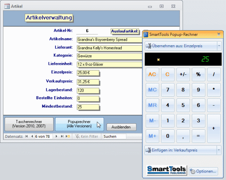226x180 pixels.
Task: Toggle sign with the +/- key
Action: pyautogui.click(x=183, y=74)
